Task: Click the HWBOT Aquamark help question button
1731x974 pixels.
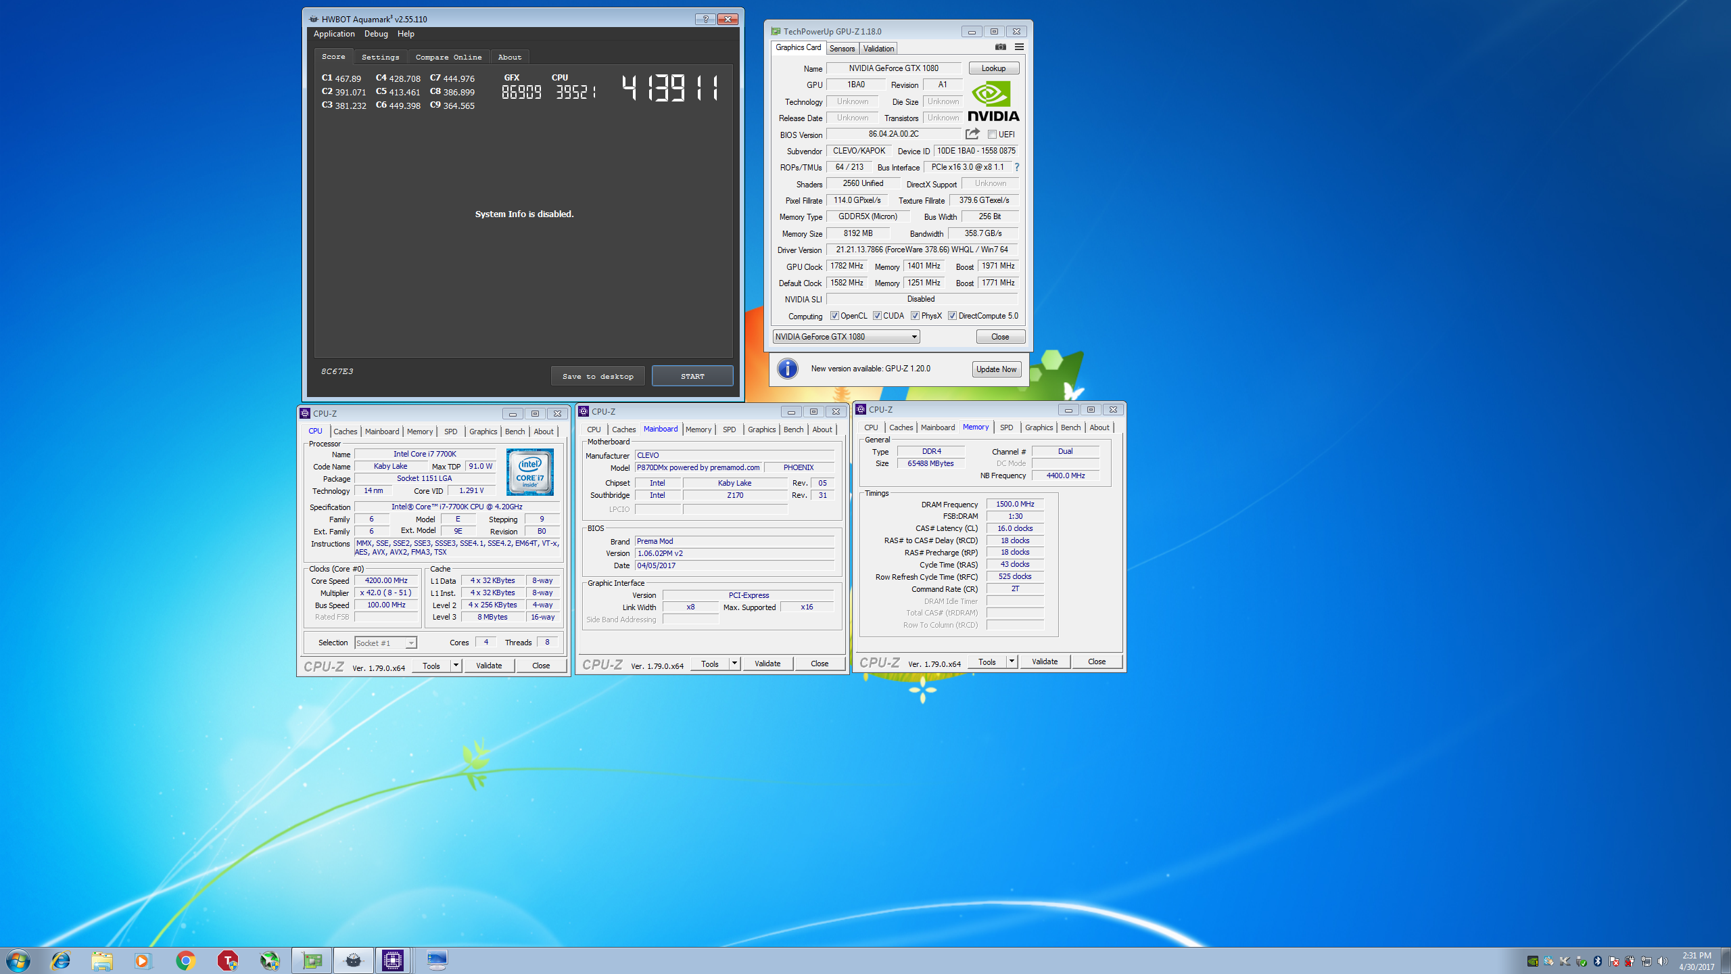Action: (705, 19)
